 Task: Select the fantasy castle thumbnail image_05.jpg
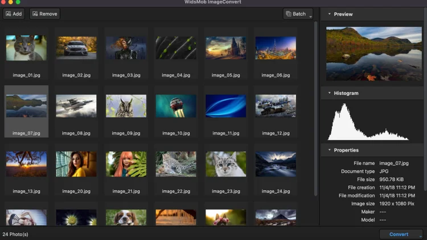226,48
